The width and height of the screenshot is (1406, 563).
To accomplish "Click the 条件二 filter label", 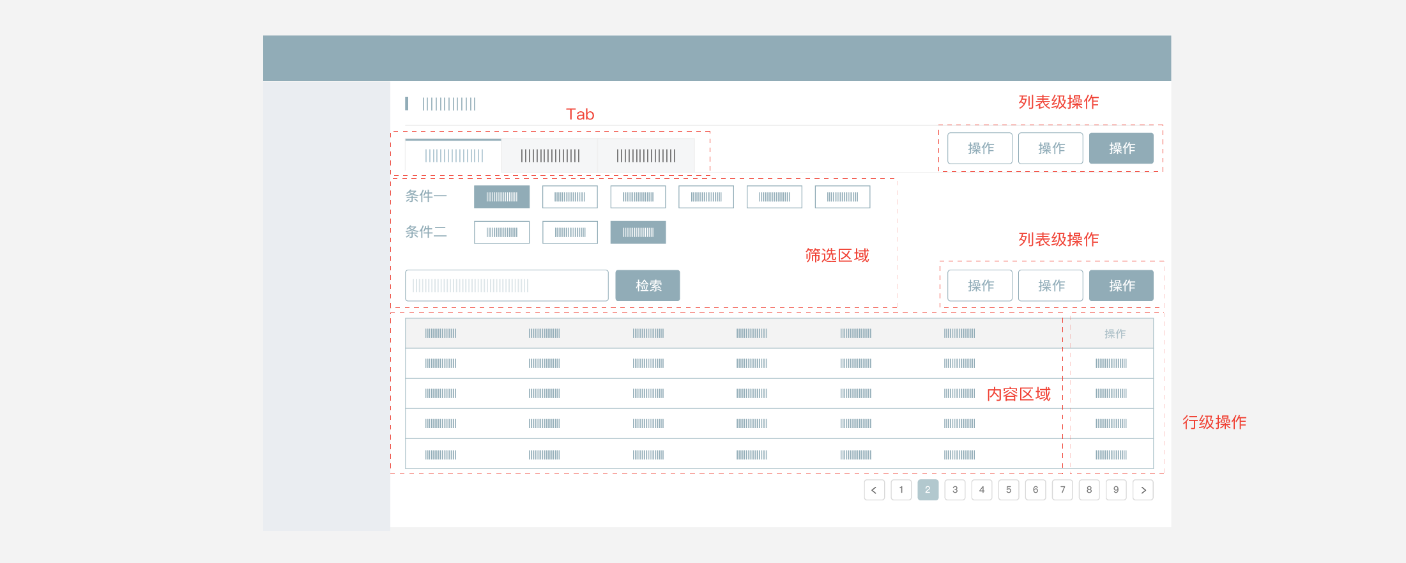I will click(426, 232).
